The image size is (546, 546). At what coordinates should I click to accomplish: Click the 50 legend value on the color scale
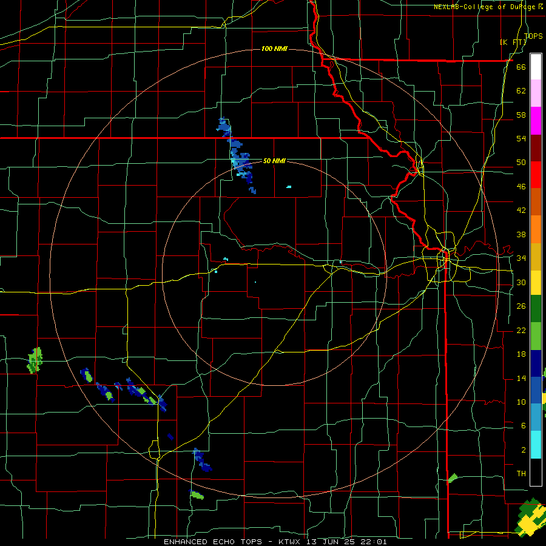pos(521,163)
